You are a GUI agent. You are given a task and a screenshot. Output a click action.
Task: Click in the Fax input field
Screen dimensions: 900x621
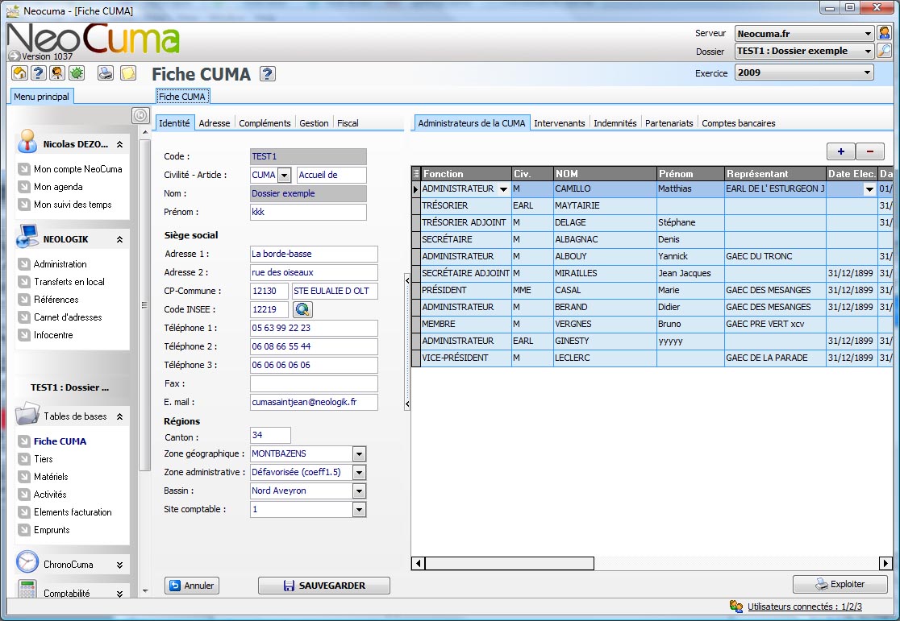point(314,383)
